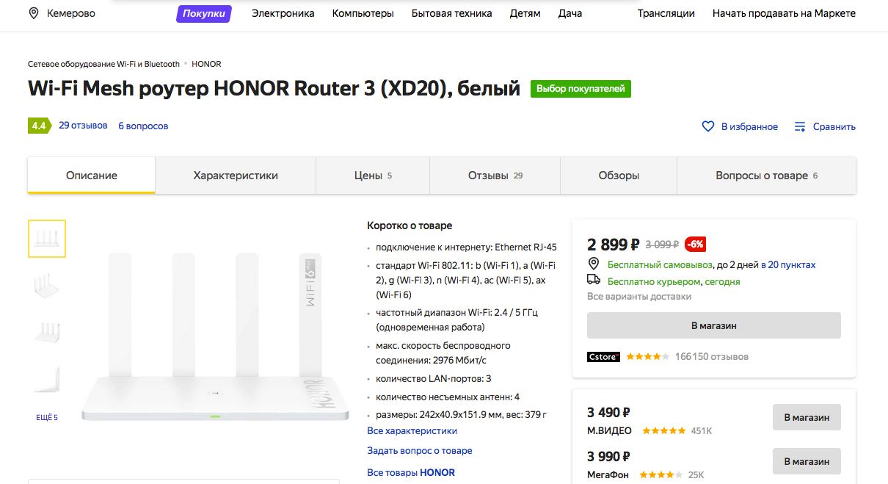The height and width of the screenshot is (484, 888).
Task: Click the compare icon next to Сравнить
Action: point(800,126)
